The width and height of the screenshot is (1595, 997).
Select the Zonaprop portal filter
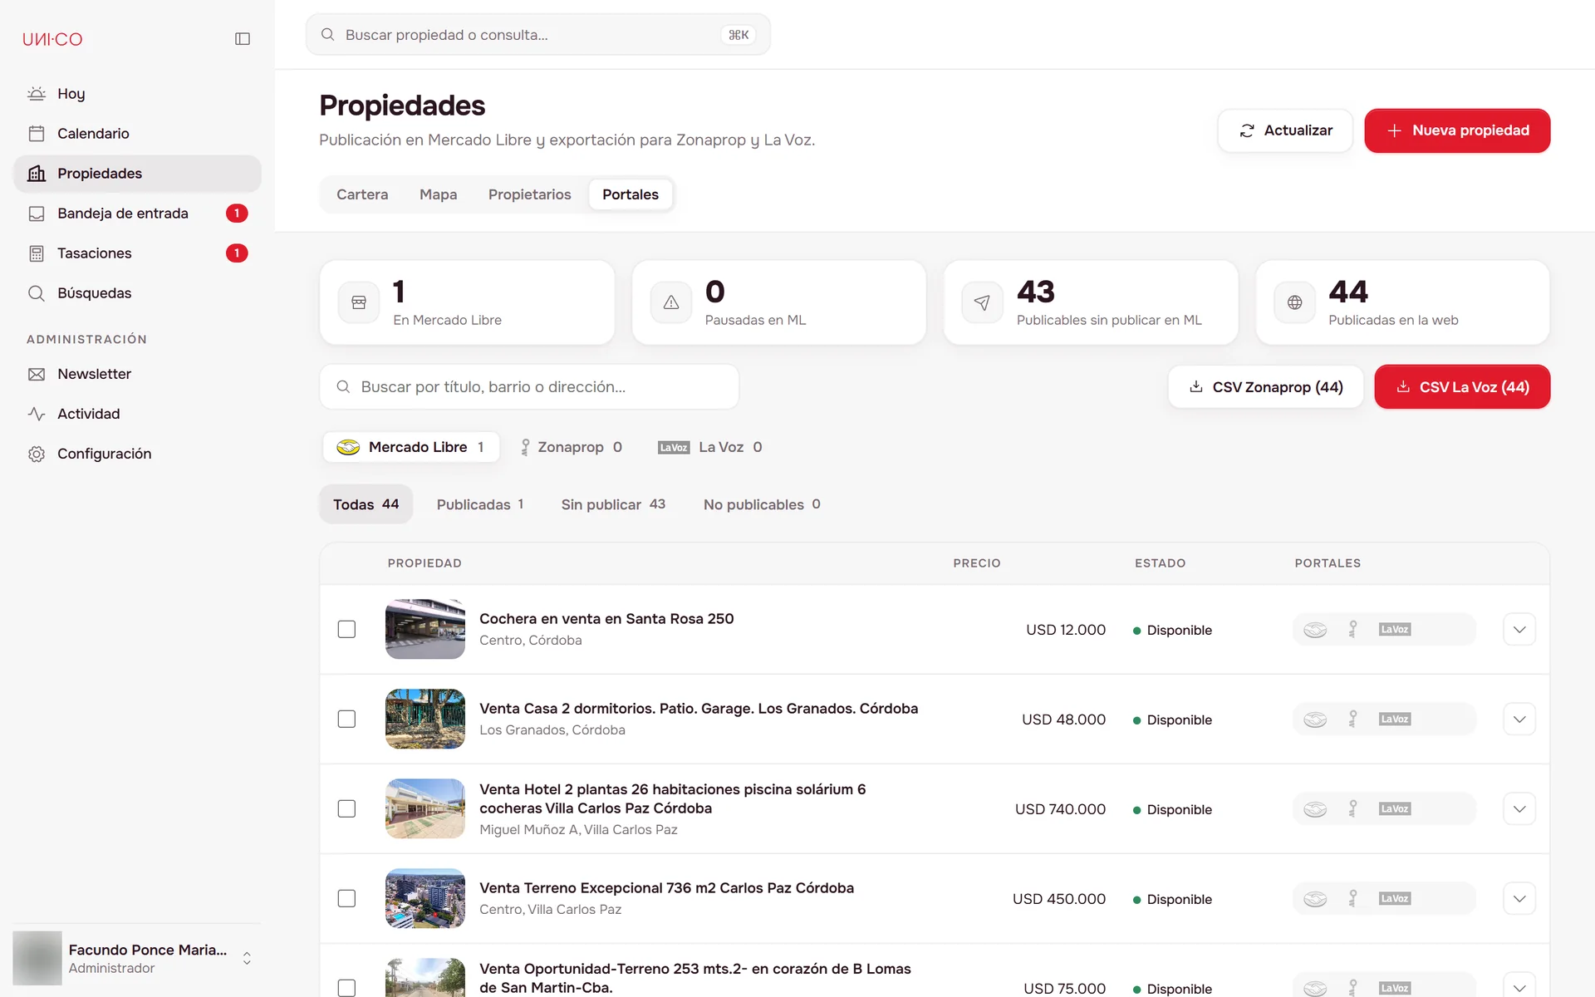[x=571, y=447]
